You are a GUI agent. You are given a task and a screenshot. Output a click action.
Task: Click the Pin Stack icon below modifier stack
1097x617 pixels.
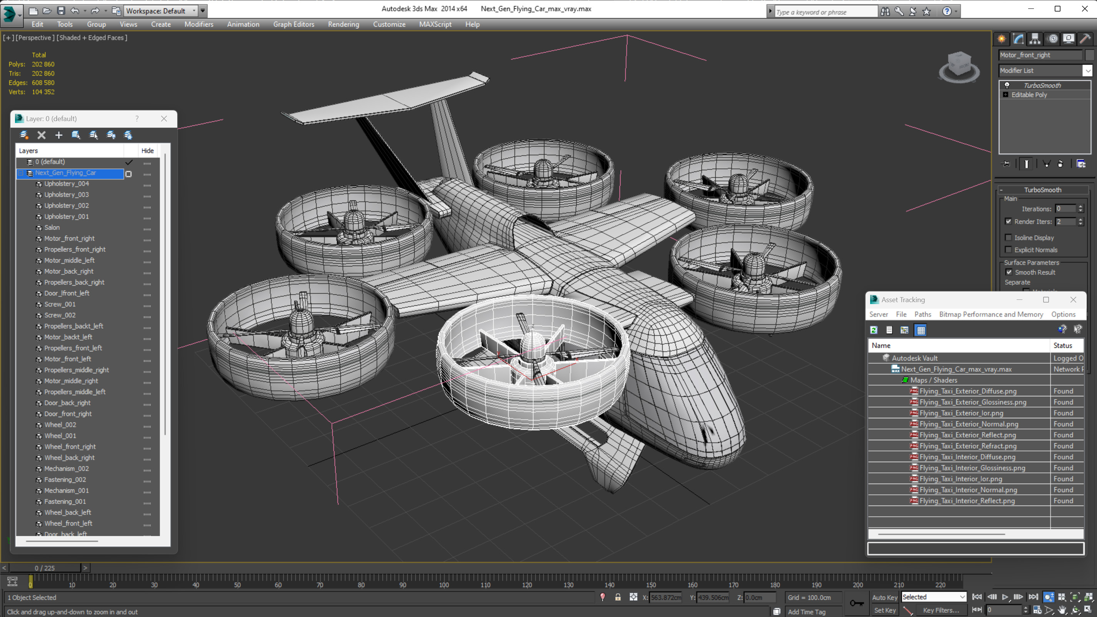click(1006, 163)
